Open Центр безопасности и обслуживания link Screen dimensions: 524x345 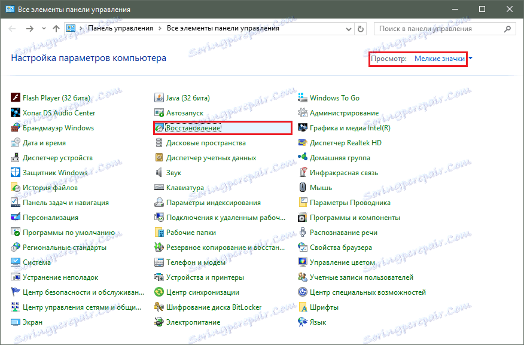pos(84,292)
